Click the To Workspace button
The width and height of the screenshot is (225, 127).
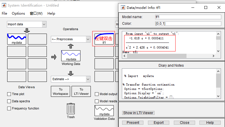pos(61,91)
